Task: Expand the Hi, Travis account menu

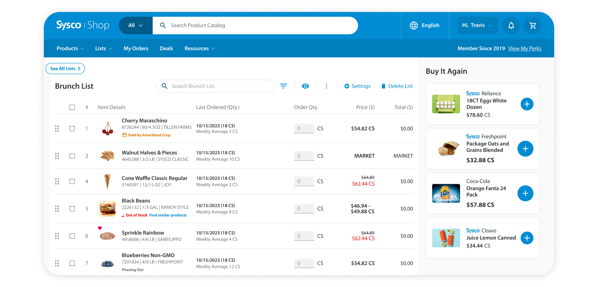Action: (478, 26)
